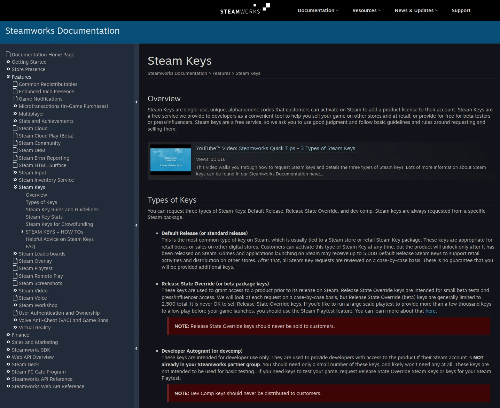Image resolution: width=500 pixels, height=408 pixels.
Task: Expand the Finance section
Action: (8, 335)
